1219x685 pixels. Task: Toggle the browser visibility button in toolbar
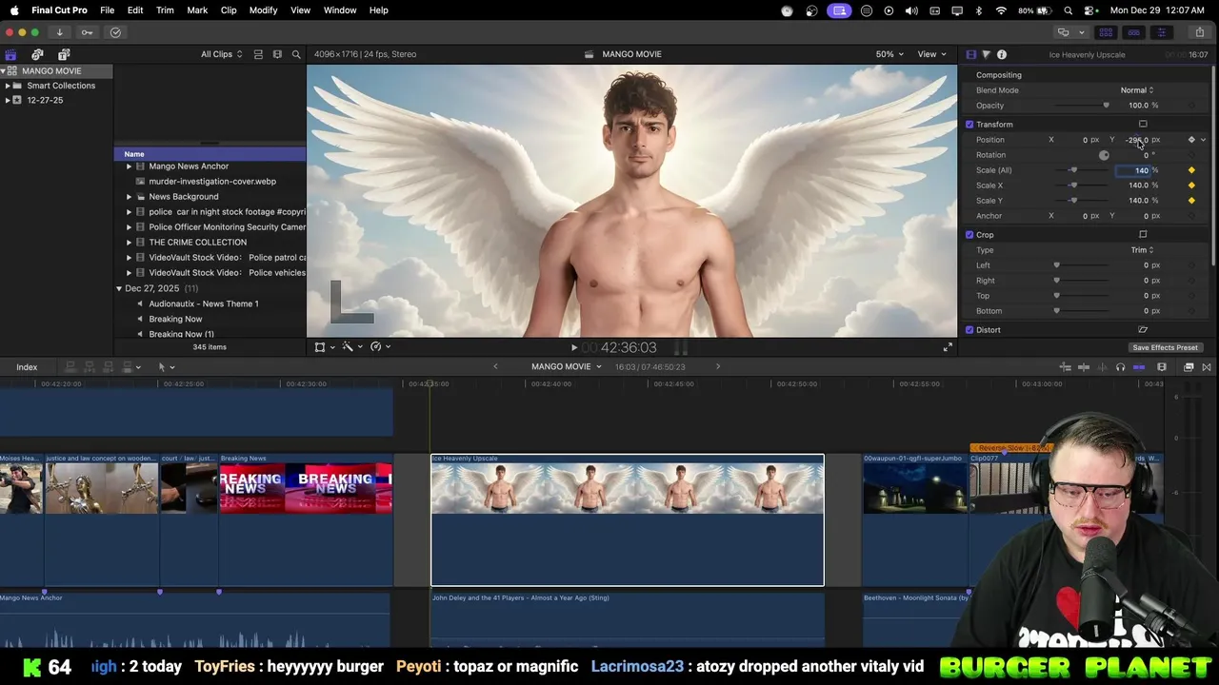pyautogui.click(x=1106, y=32)
